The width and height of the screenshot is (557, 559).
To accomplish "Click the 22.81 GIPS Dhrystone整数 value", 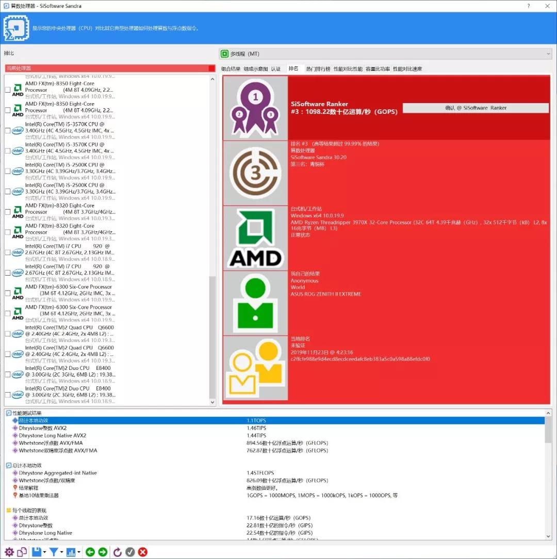I will (x=280, y=525).
